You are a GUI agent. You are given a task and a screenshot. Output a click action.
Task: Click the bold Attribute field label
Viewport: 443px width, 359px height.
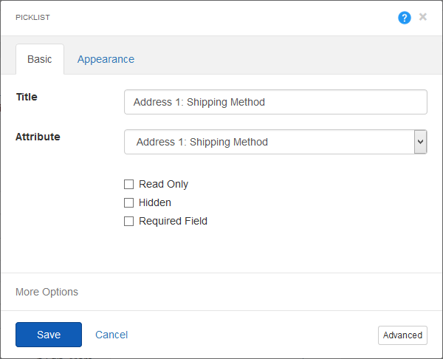click(38, 137)
